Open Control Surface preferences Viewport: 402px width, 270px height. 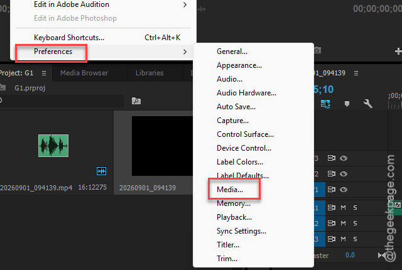point(245,134)
